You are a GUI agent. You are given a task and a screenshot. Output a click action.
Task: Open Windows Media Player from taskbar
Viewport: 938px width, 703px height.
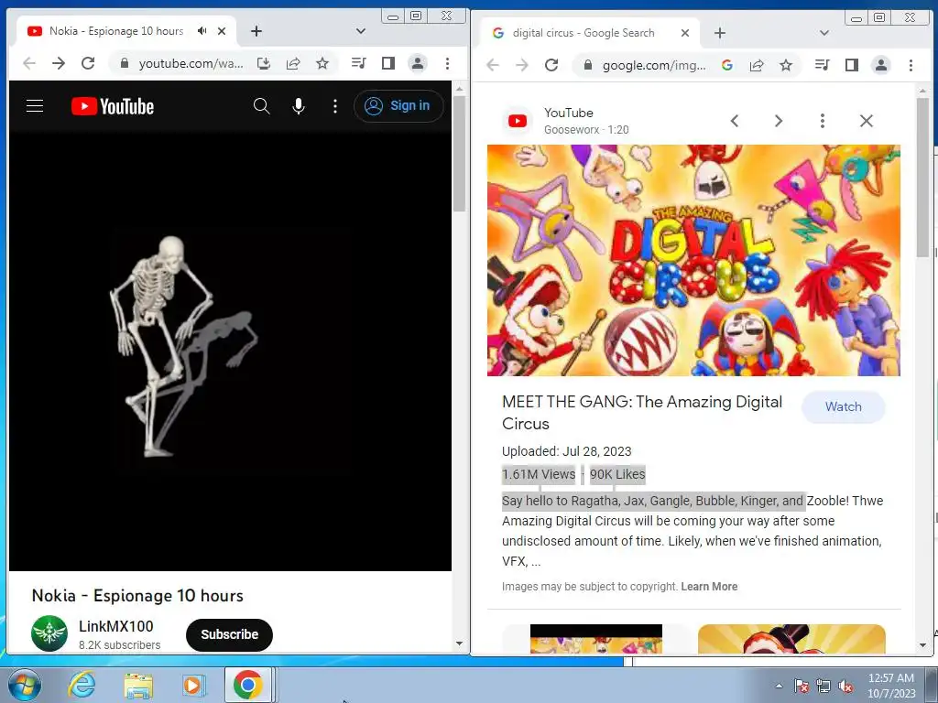pyautogui.click(x=193, y=685)
